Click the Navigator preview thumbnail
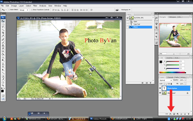 (175, 35)
